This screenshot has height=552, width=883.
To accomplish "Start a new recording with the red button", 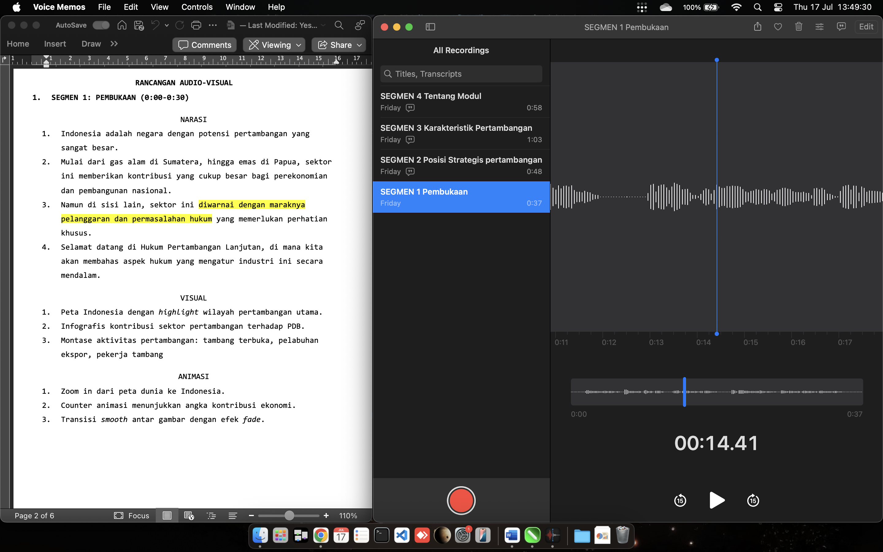I will tap(461, 500).
